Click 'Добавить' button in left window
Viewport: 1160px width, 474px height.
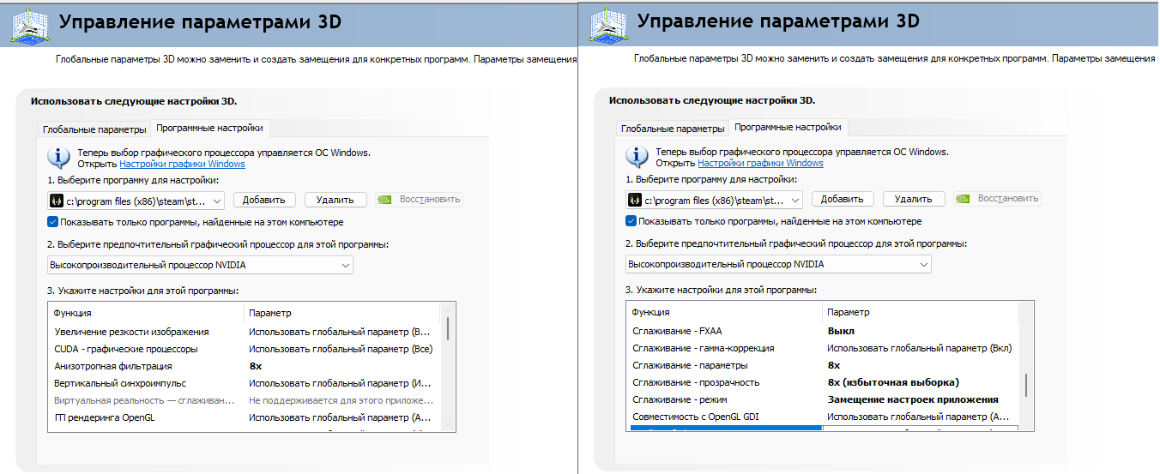264,200
